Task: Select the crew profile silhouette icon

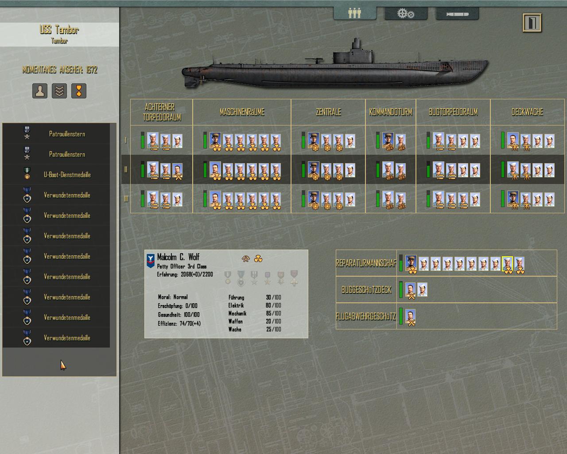Action: (x=40, y=91)
